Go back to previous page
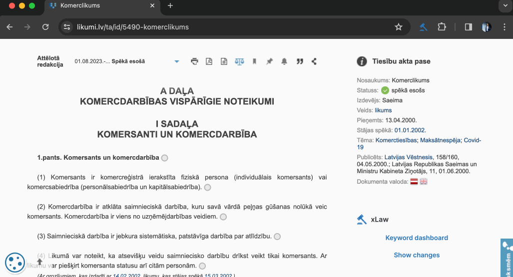This screenshot has height=277, width=513. tap(10, 27)
